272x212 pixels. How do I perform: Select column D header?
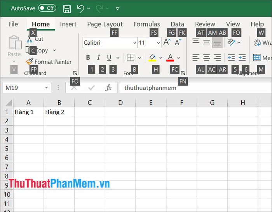pos(120,103)
